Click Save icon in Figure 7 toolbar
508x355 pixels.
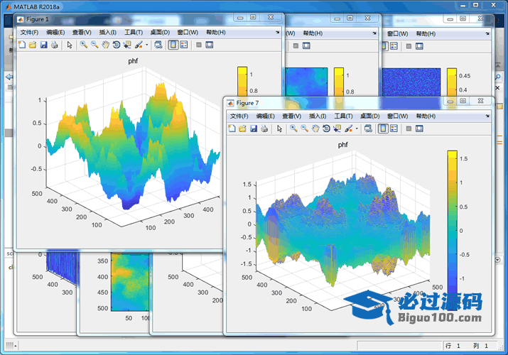pyautogui.click(x=254, y=129)
